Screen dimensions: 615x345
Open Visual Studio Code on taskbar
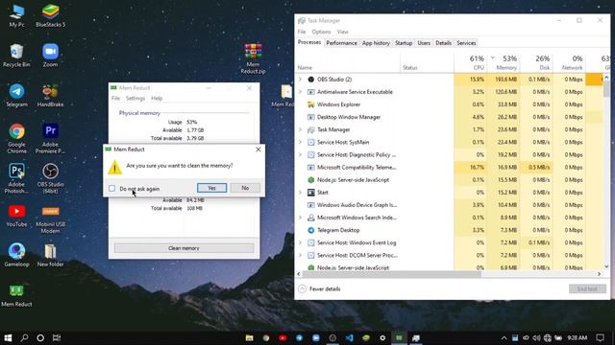click(x=350, y=337)
